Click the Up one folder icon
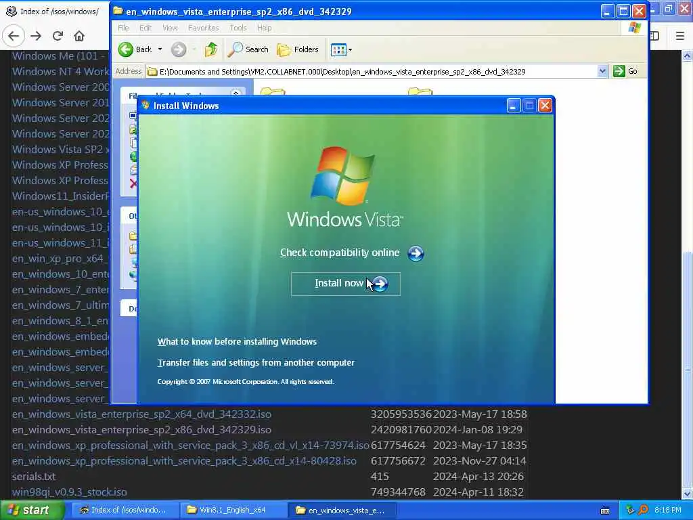The image size is (693, 520). click(211, 49)
